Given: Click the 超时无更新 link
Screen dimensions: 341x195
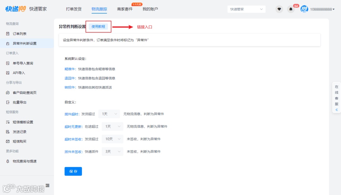Looking at the screenshot, I should coord(73,127).
